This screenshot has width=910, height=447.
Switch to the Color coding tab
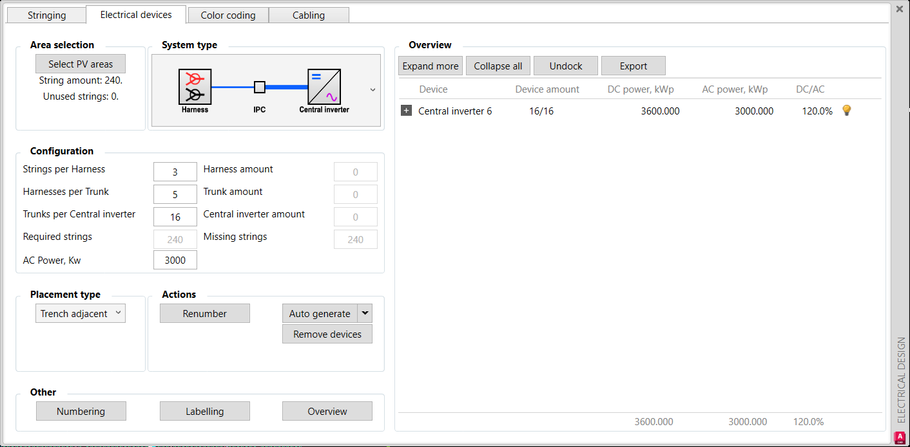pyautogui.click(x=228, y=15)
